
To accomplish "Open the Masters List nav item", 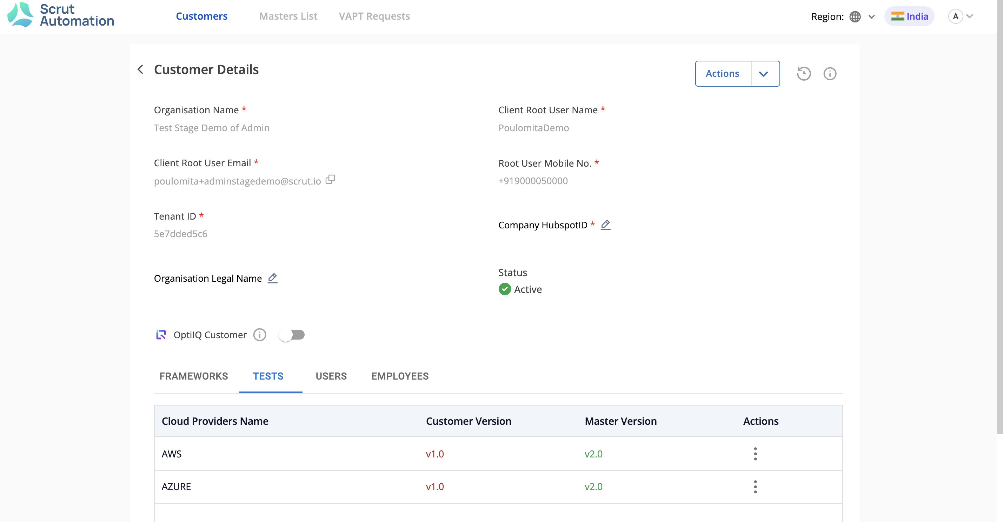I will coord(288,16).
